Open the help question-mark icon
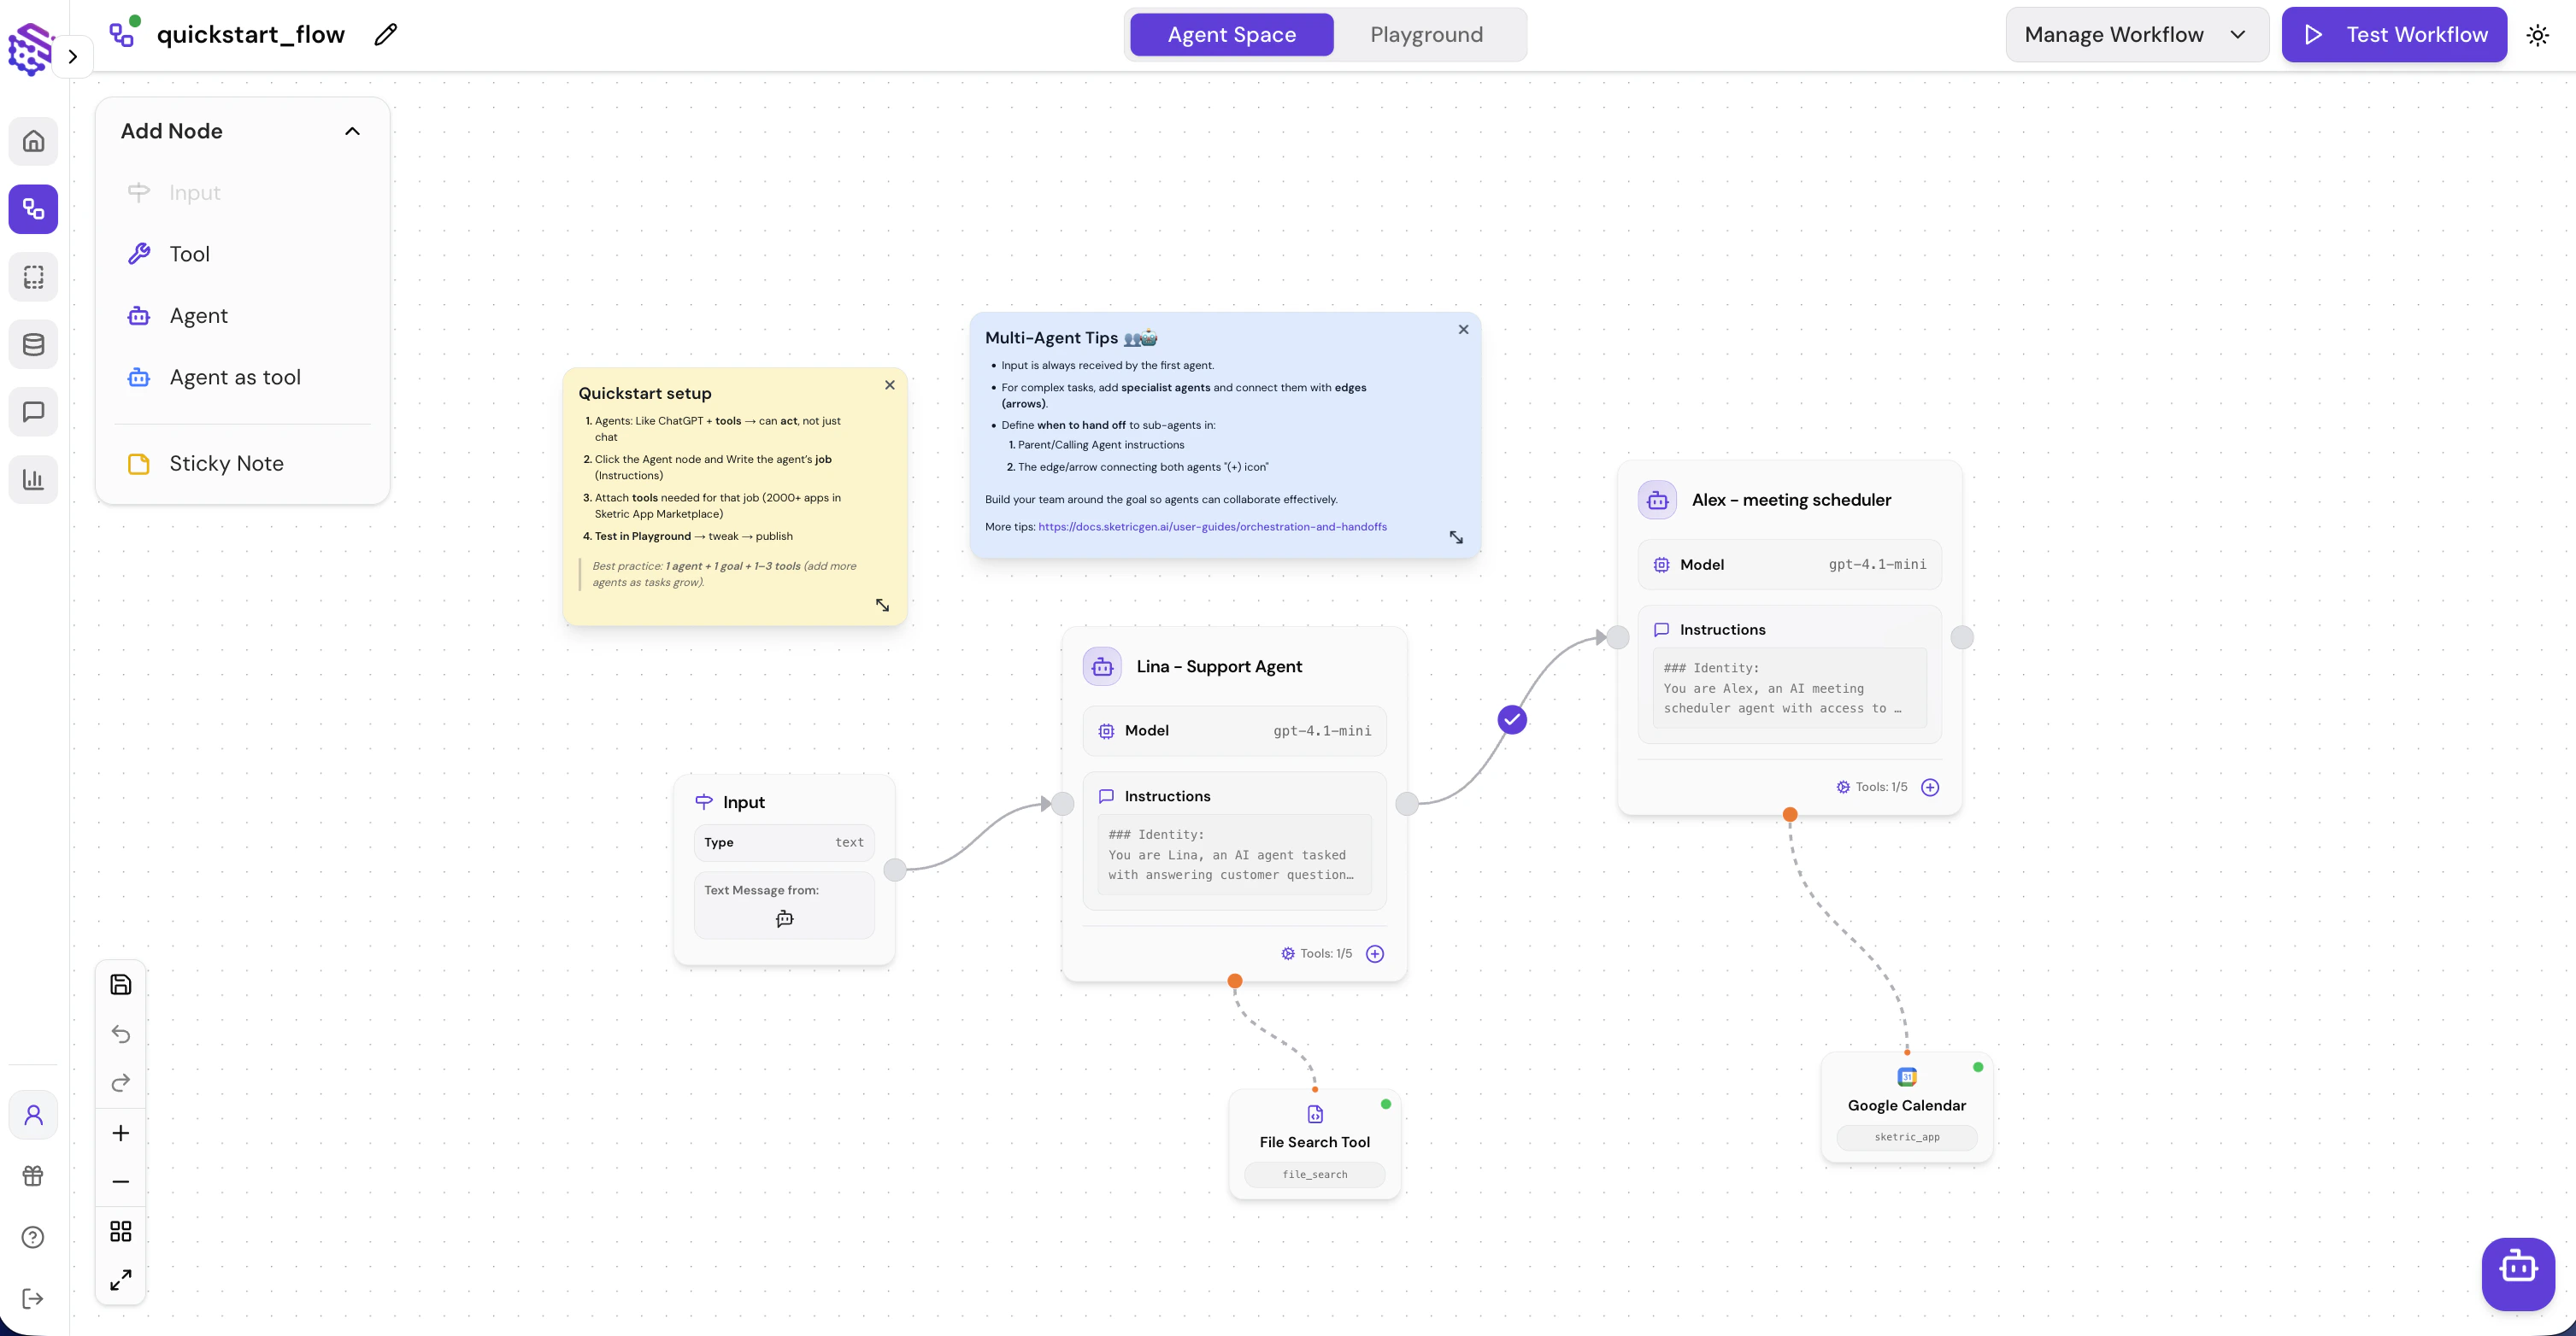The width and height of the screenshot is (2576, 1336). point(33,1237)
